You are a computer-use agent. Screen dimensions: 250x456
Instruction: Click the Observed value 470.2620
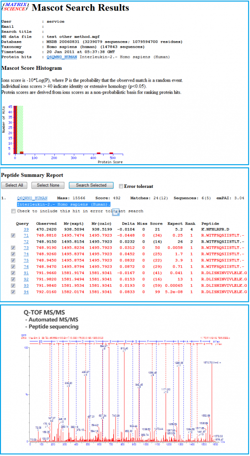46,229
